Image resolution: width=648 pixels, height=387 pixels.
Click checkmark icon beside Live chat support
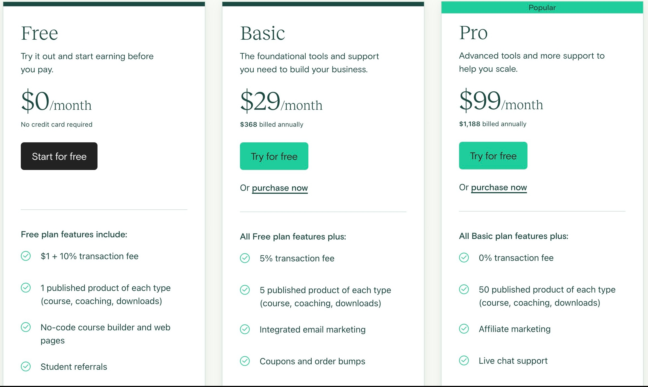click(464, 360)
